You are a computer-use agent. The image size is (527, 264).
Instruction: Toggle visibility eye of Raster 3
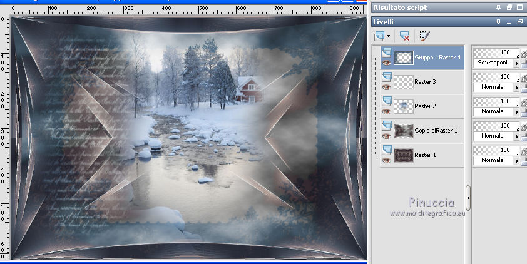[x=387, y=88]
